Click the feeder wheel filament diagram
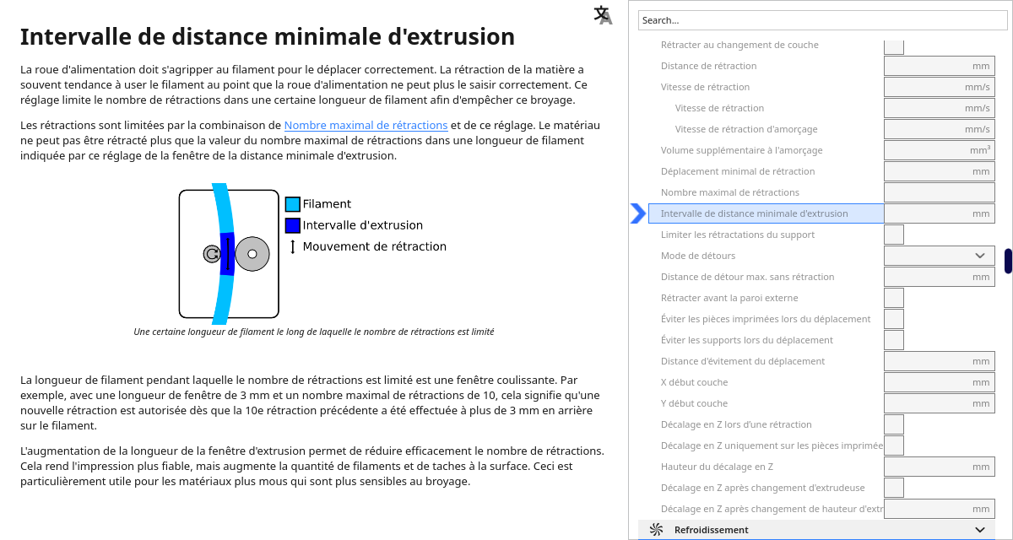1013x540 pixels. (229, 253)
